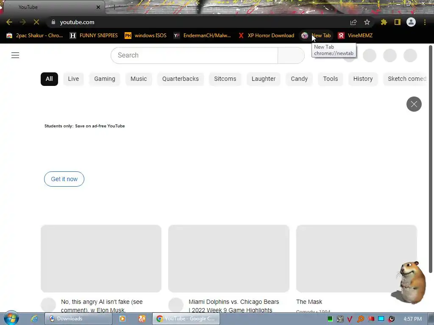Click the Miami Dolphins vs. Chicago Bears title

[x=234, y=306]
